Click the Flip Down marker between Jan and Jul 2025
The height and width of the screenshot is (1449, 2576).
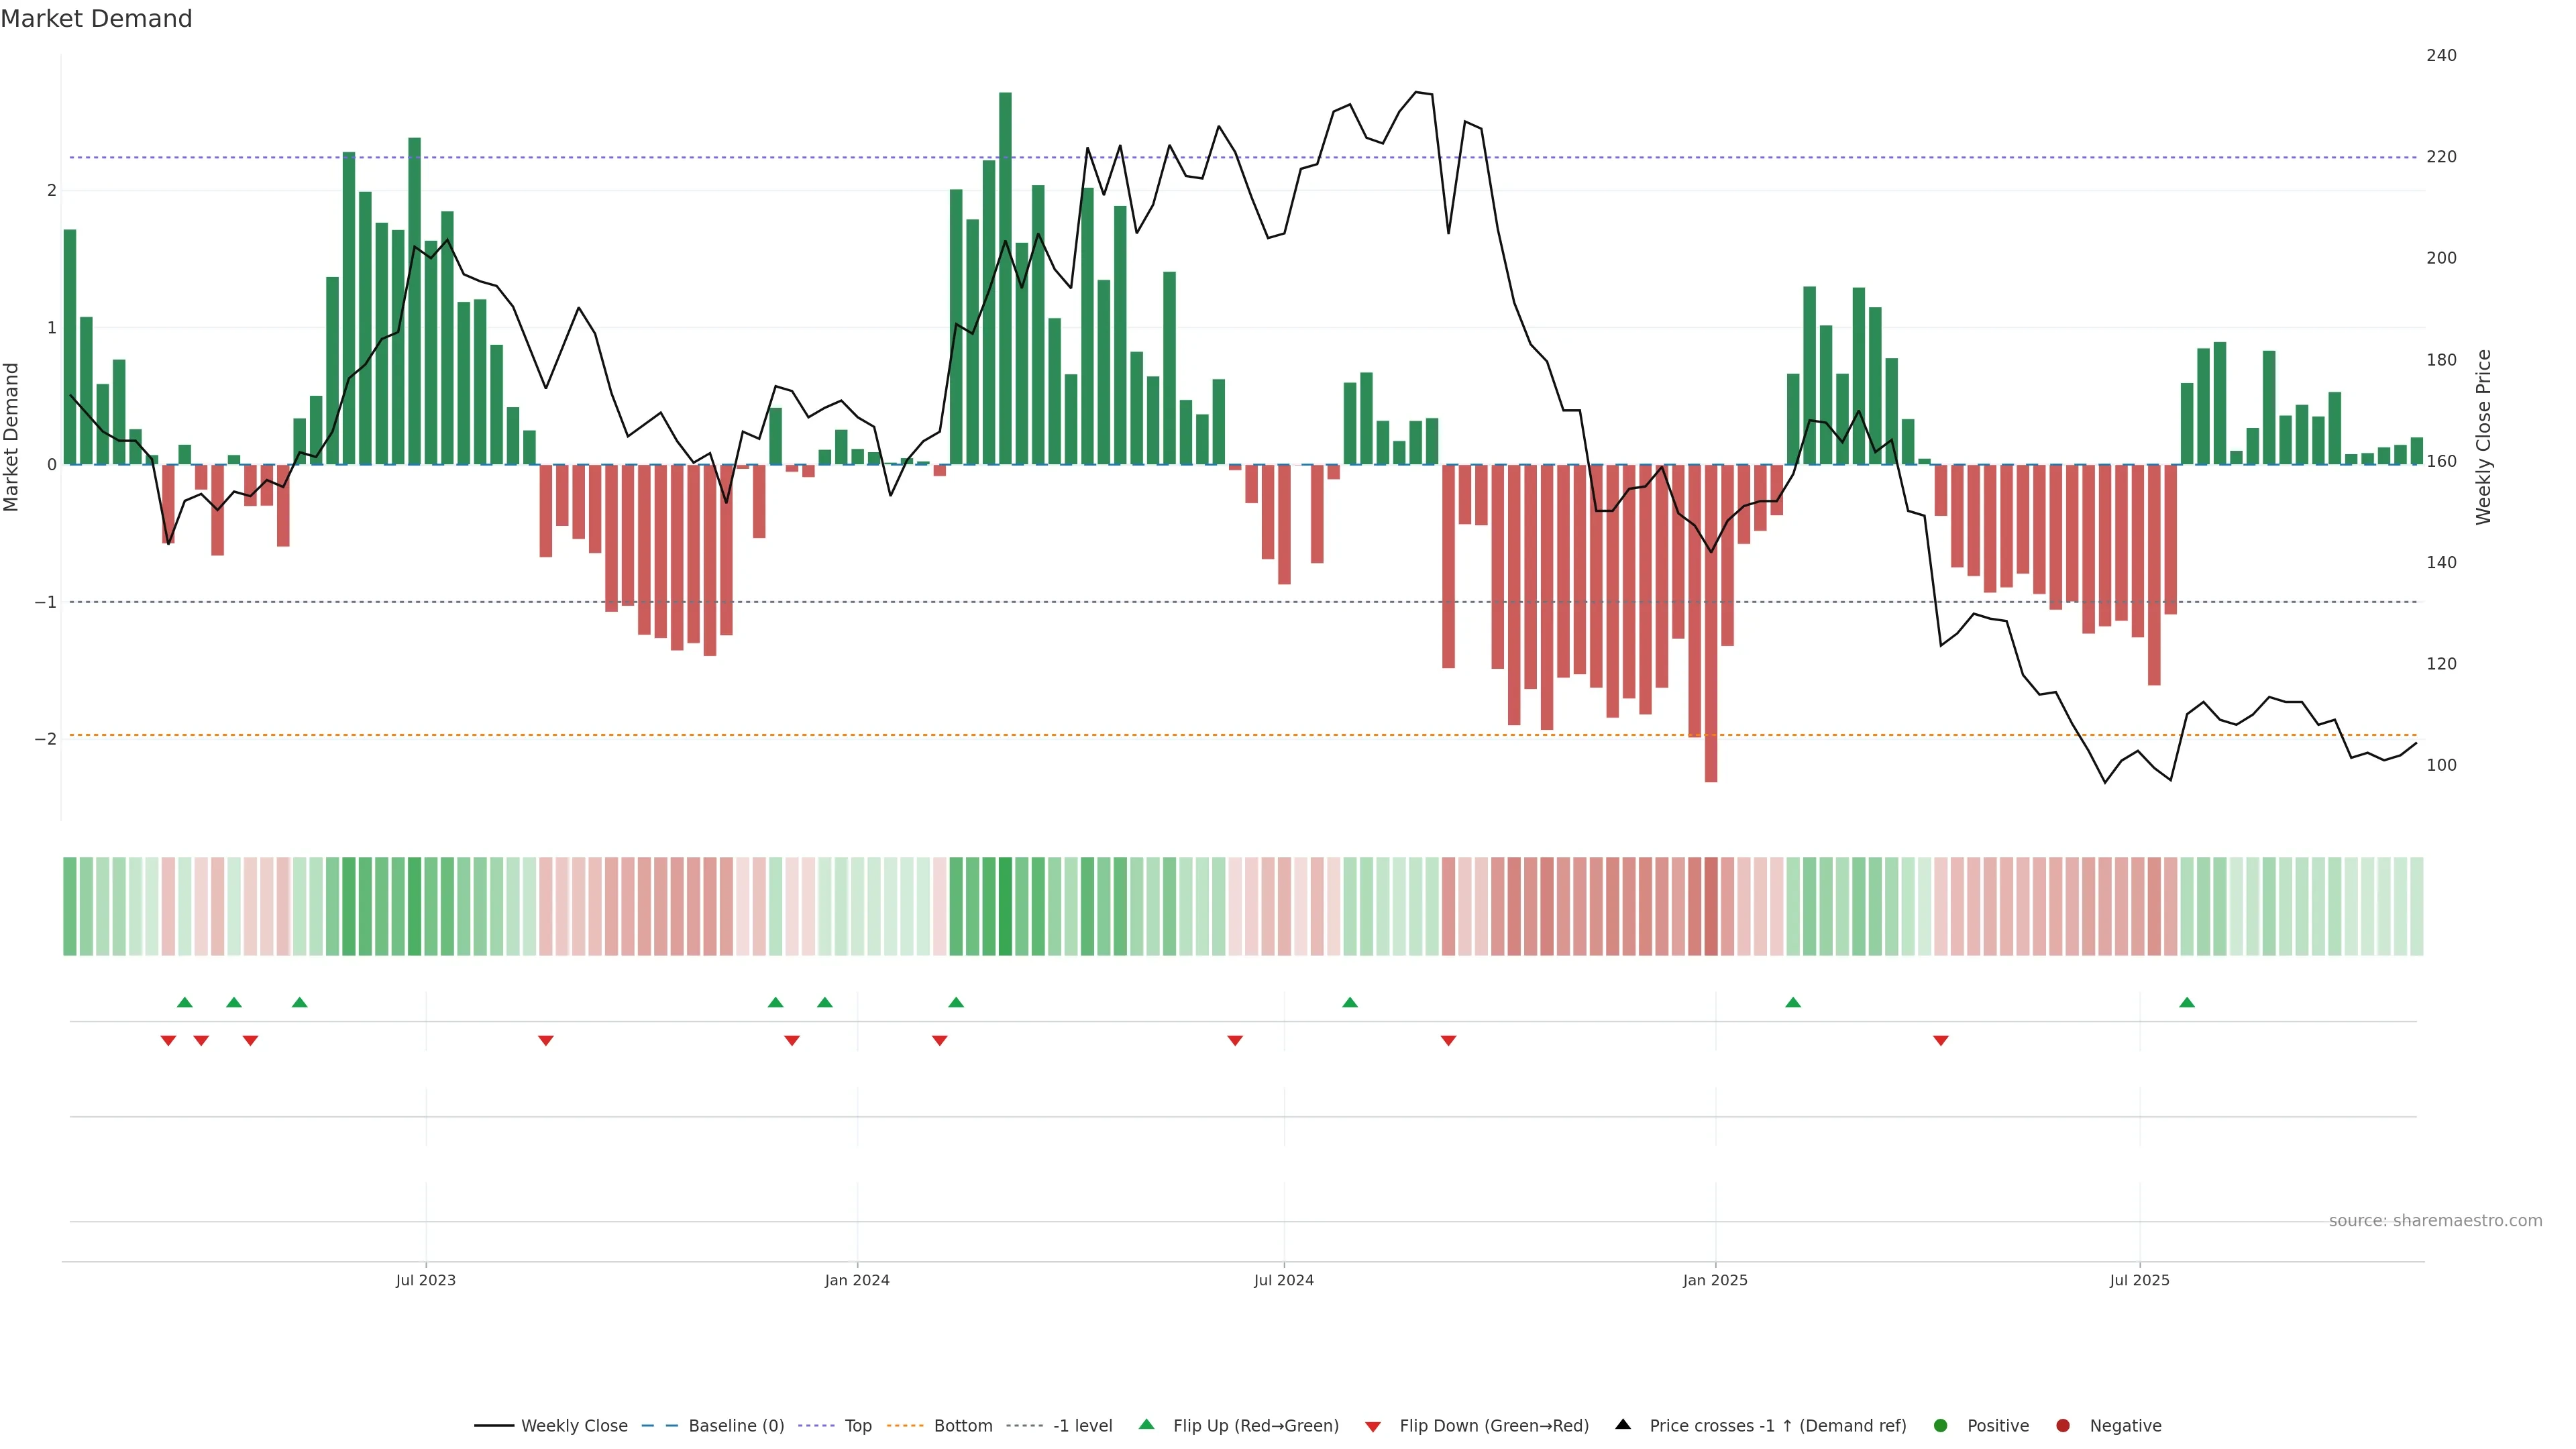pyautogui.click(x=1941, y=1041)
